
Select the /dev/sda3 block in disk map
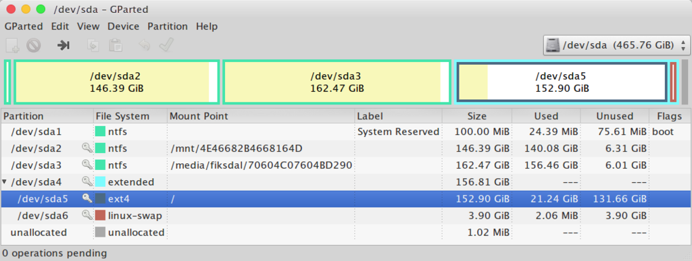point(337,82)
